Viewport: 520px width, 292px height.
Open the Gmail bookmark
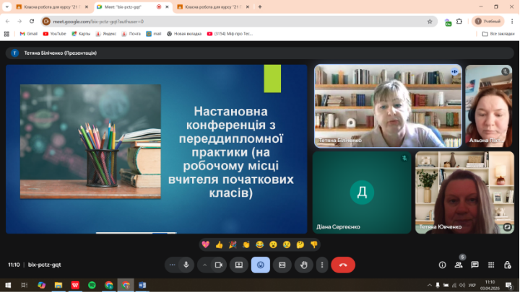click(28, 34)
